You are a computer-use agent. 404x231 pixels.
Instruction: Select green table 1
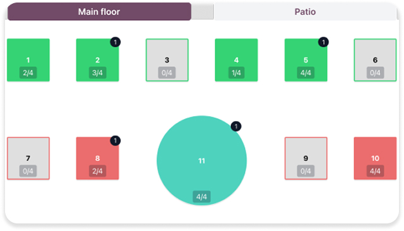click(x=28, y=60)
